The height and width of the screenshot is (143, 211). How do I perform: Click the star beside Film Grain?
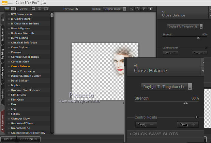[9, 100]
